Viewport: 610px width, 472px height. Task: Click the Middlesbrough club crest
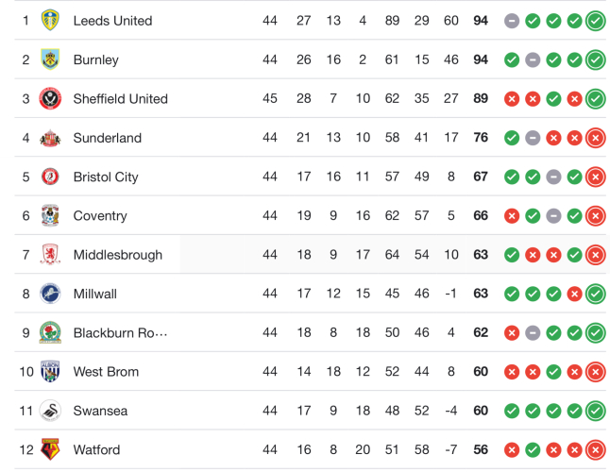(50, 255)
